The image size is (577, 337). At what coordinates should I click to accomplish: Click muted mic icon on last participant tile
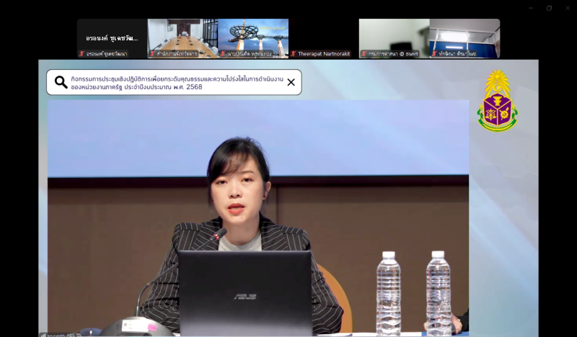(435, 54)
